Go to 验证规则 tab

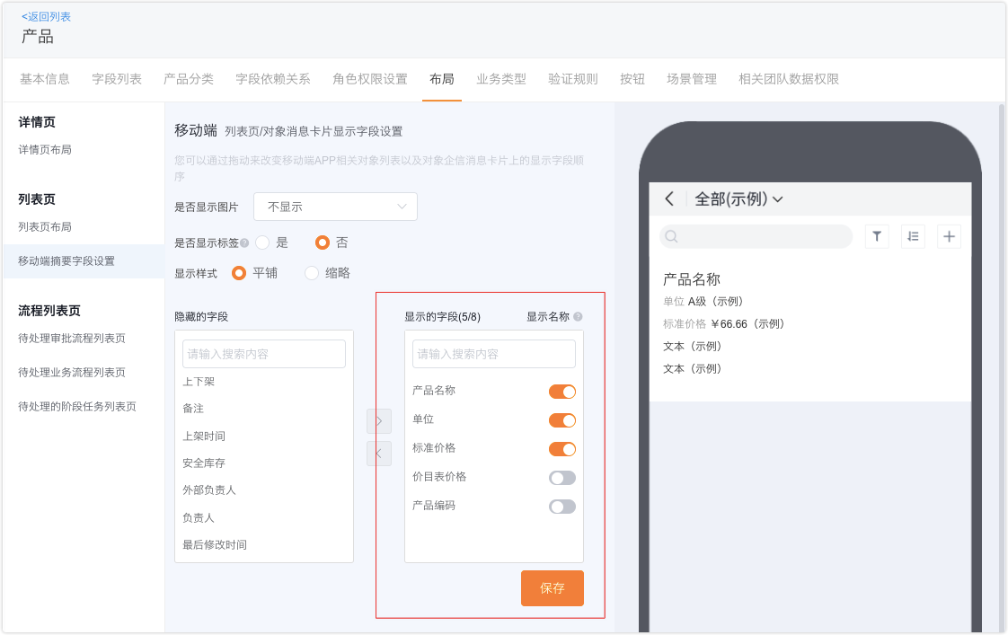[573, 79]
